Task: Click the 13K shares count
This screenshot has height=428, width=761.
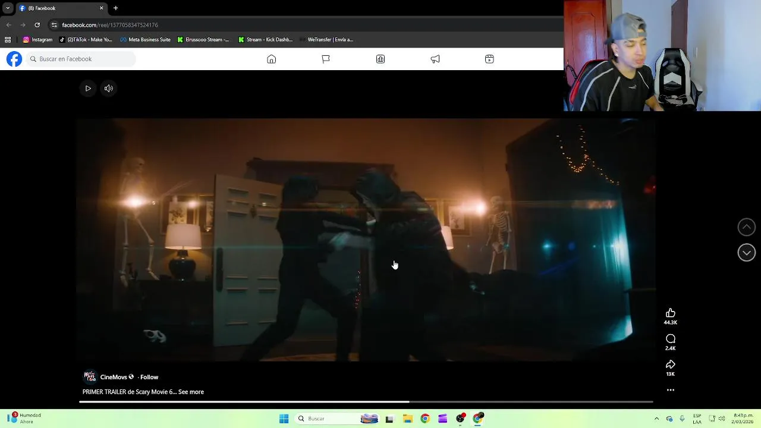Action: [x=671, y=374]
